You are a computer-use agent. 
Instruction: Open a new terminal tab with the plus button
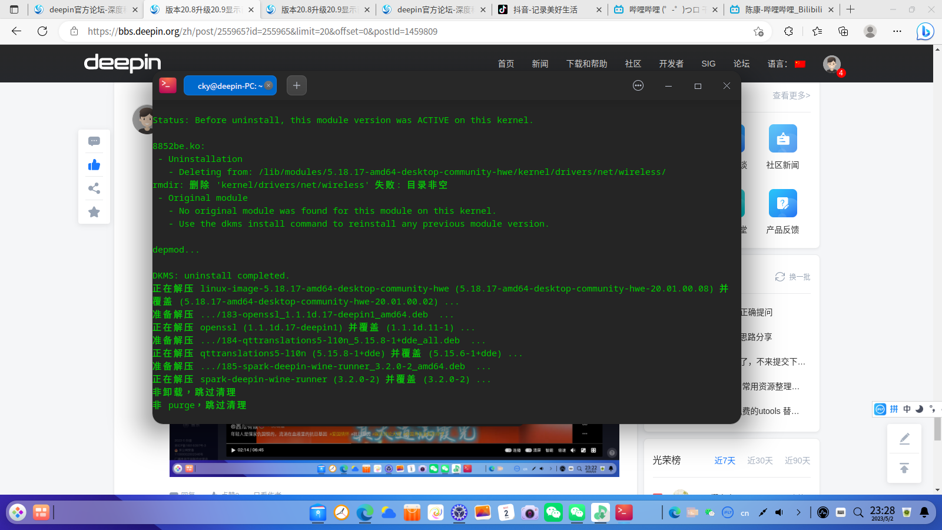pyautogui.click(x=296, y=85)
